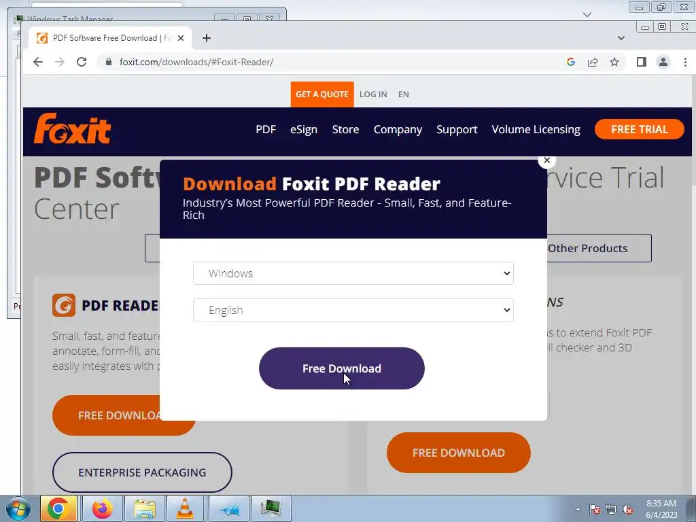Expand the tab search chevron

pos(621,38)
